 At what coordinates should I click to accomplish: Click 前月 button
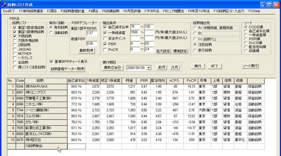point(162,67)
